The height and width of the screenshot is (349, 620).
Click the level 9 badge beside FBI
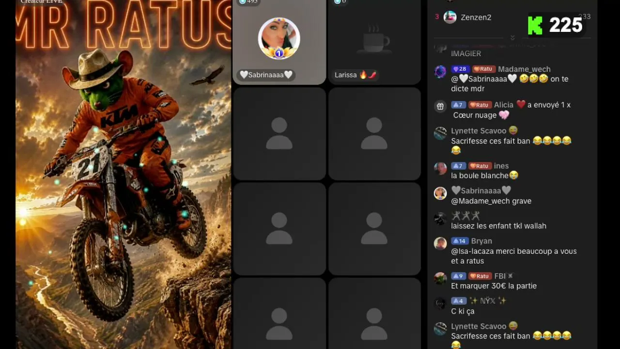coord(458,276)
